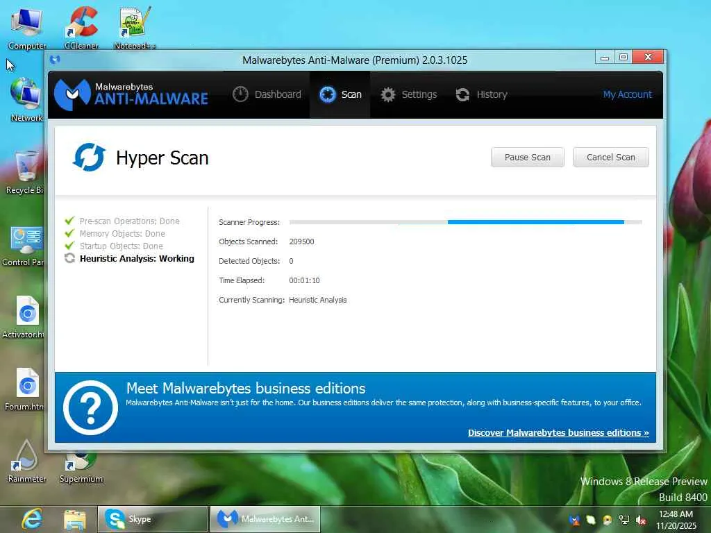Screen dimensions: 711x533
Task: Cancel the running scan
Action: pyautogui.click(x=611, y=158)
